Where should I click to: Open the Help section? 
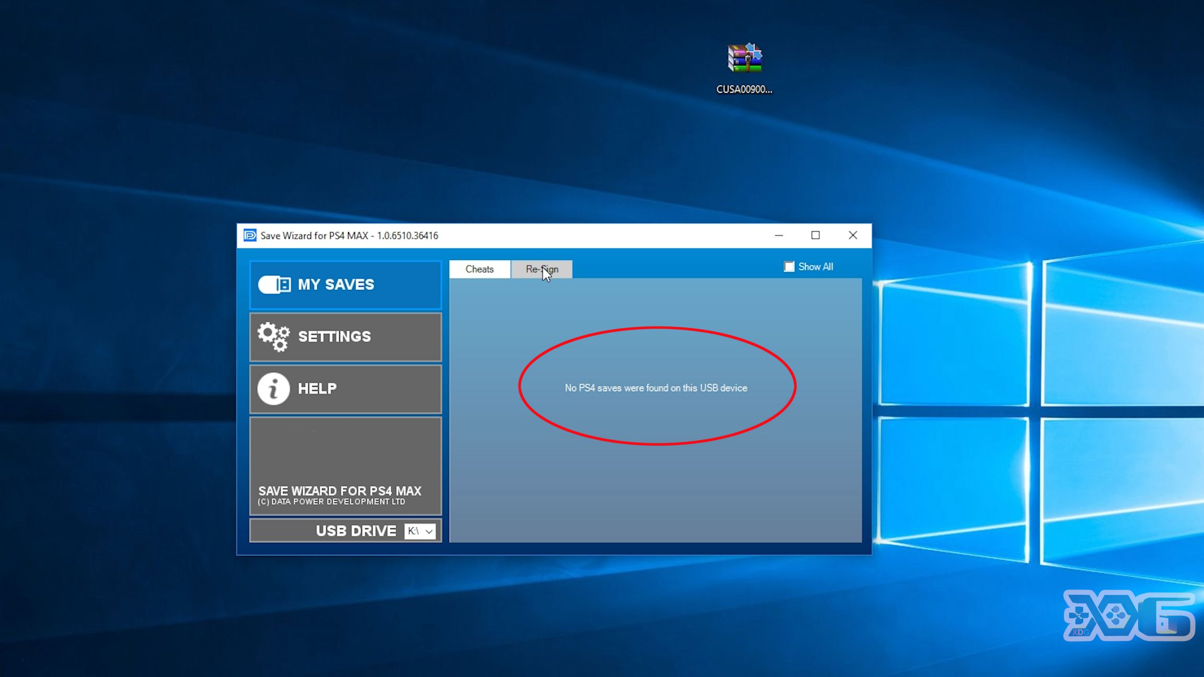click(x=345, y=389)
